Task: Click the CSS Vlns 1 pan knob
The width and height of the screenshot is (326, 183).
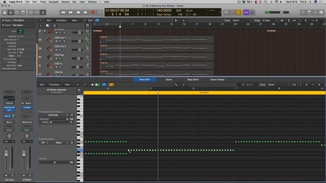Action: coord(87,40)
